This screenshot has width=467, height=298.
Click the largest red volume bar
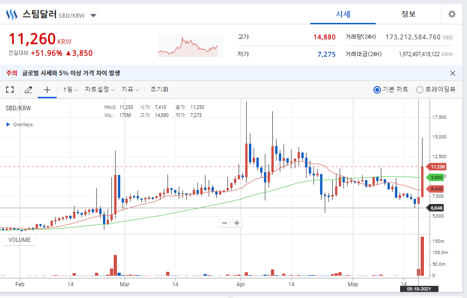pyautogui.click(x=422, y=256)
